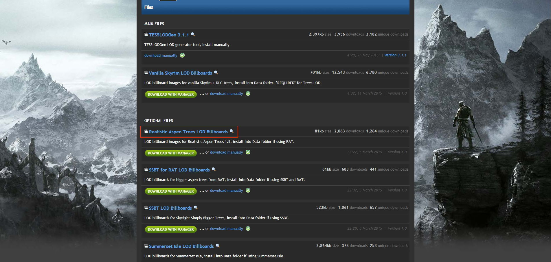The width and height of the screenshot is (551, 262).
Task: Click the 701kb size value
Action: coord(316,72)
